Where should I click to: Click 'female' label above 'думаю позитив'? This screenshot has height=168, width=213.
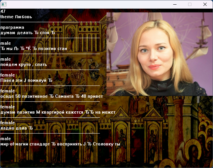(x=8, y=107)
